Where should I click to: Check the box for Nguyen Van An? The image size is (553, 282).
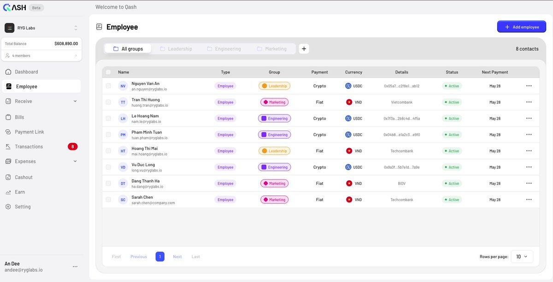click(x=108, y=86)
